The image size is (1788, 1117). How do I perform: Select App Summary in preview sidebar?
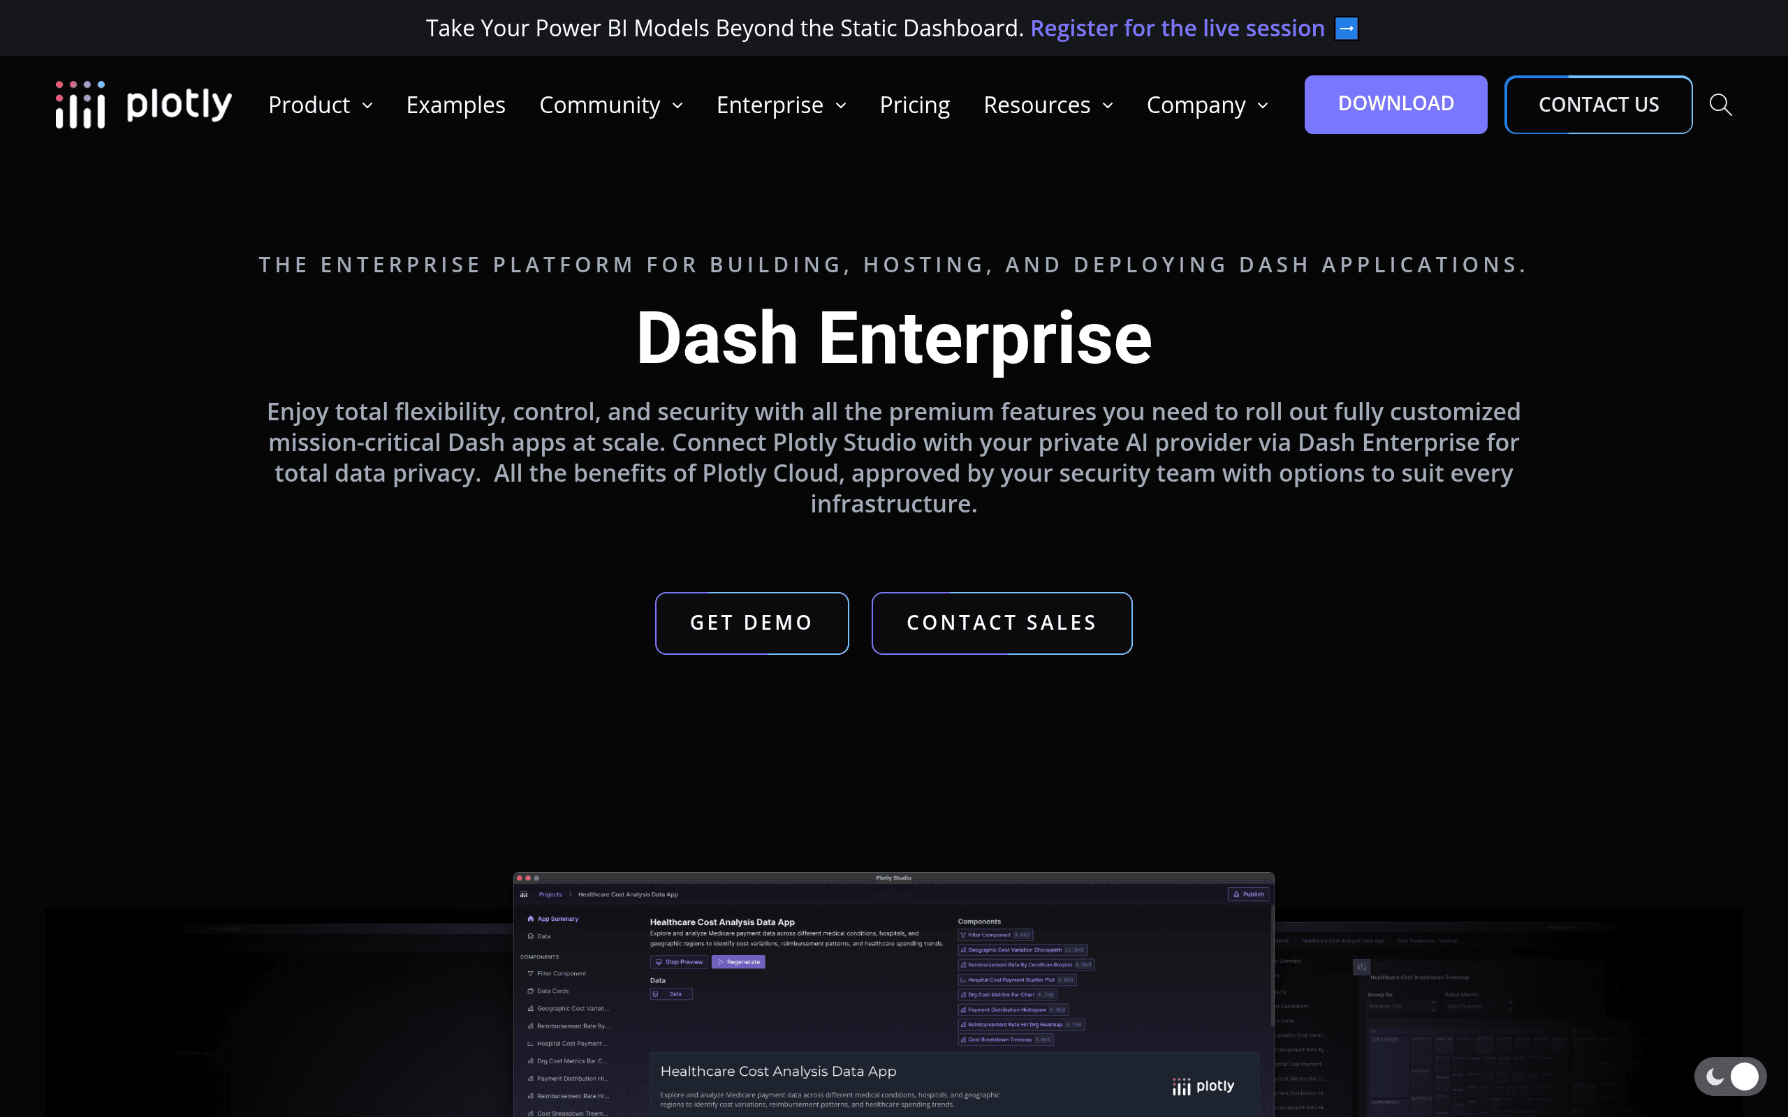click(x=552, y=919)
